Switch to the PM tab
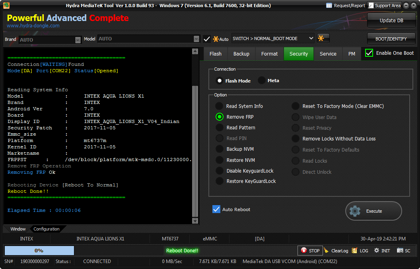 pos(352,54)
